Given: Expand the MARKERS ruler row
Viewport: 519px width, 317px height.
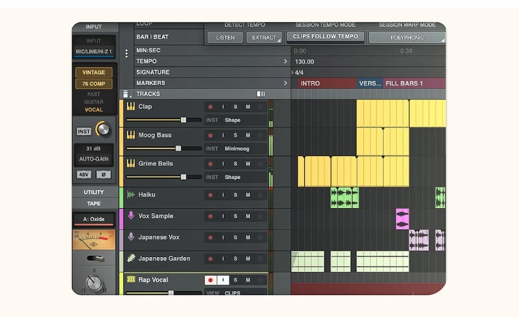Looking at the screenshot, I should point(285,83).
